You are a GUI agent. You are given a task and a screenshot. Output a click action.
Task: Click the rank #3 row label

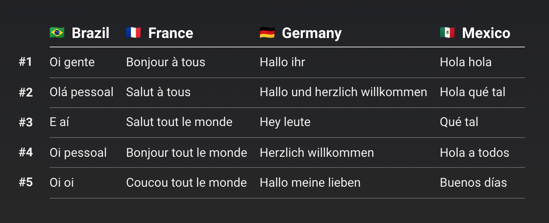pyautogui.click(x=26, y=122)
